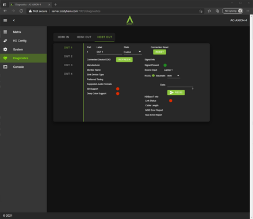This screenshot has width=253, height=219.
Task: Select the HDBT OUT tab
Action: click(105, 37)
